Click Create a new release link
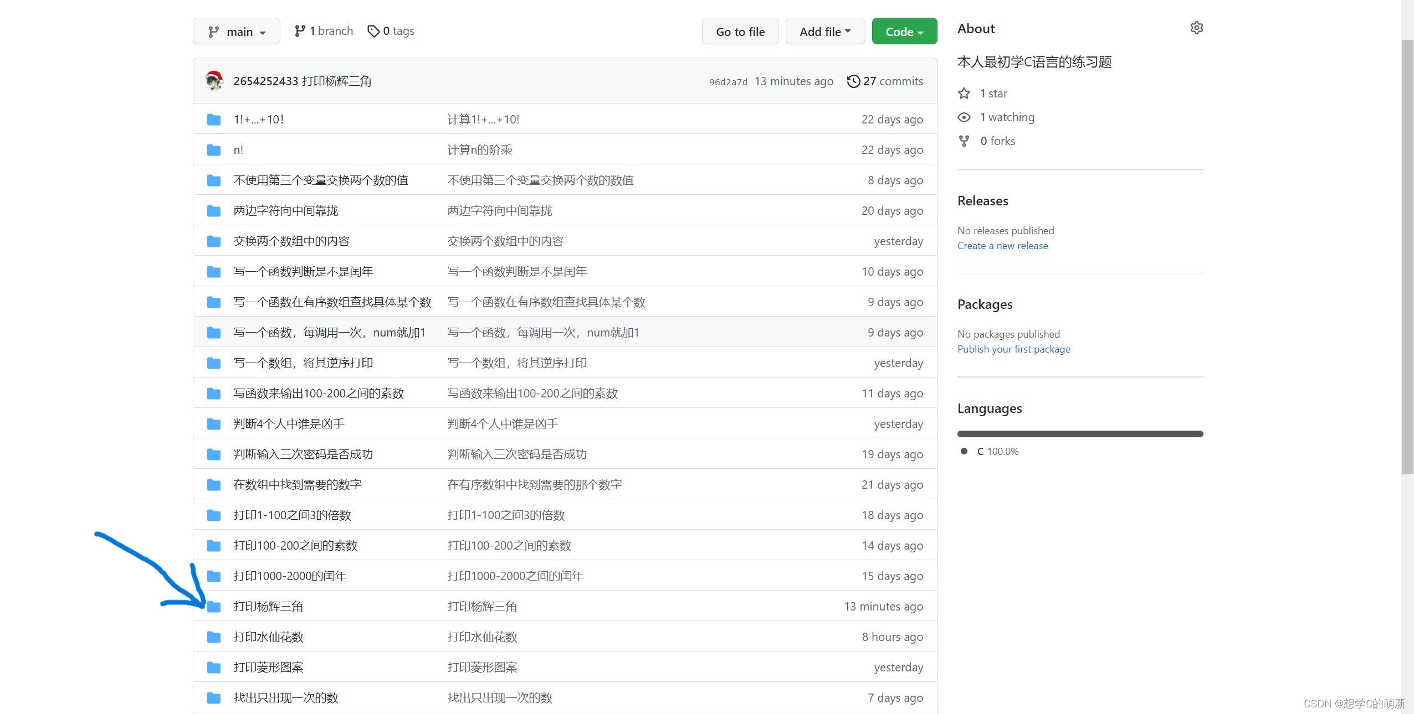1414x714 pixels. click(1002, 246)
